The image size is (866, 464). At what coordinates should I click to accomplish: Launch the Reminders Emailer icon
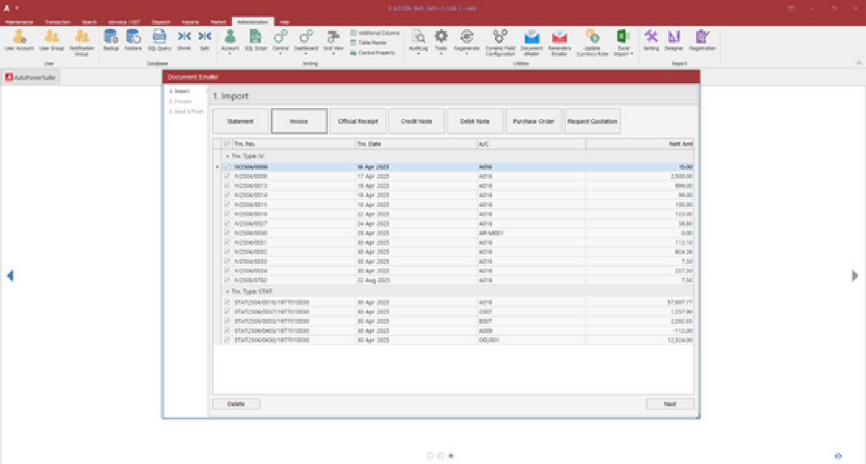pyautogui.click(x=559, y=38)
